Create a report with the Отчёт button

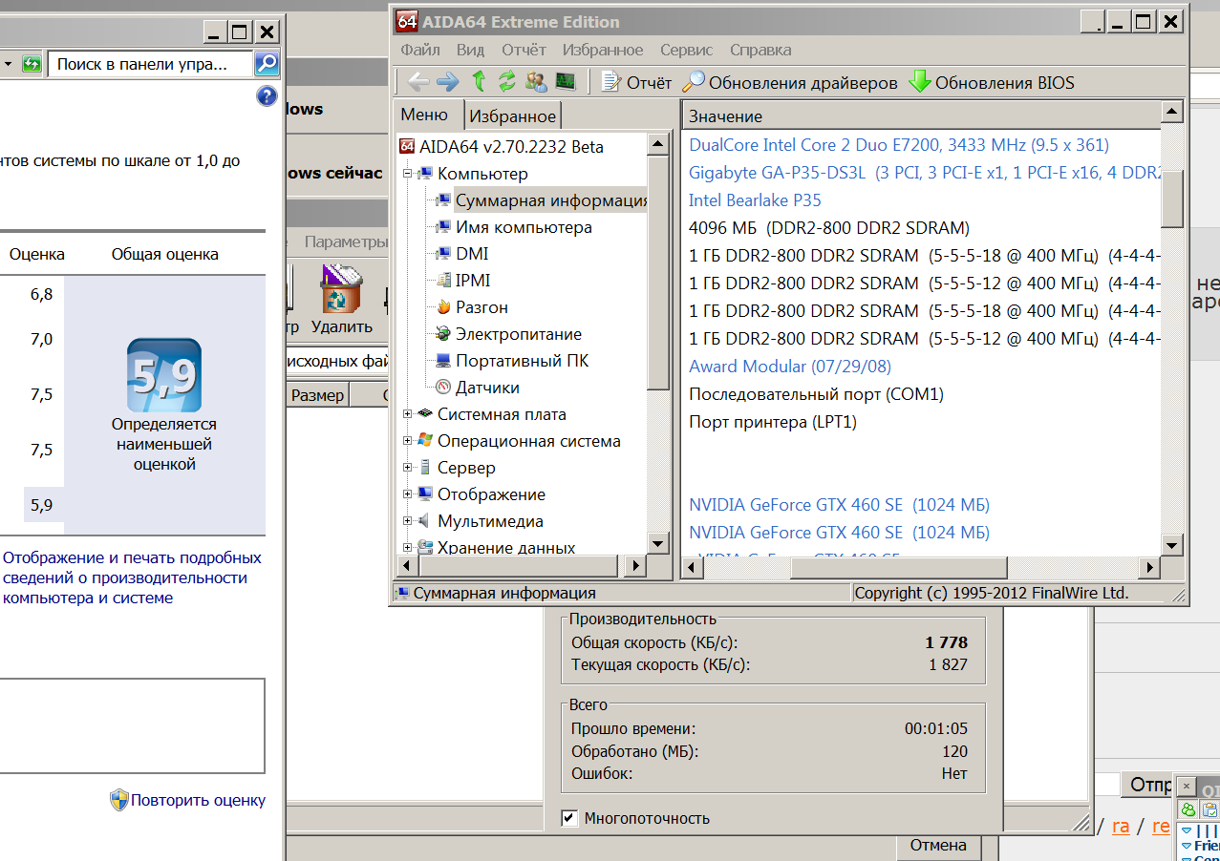click(636, 83)
